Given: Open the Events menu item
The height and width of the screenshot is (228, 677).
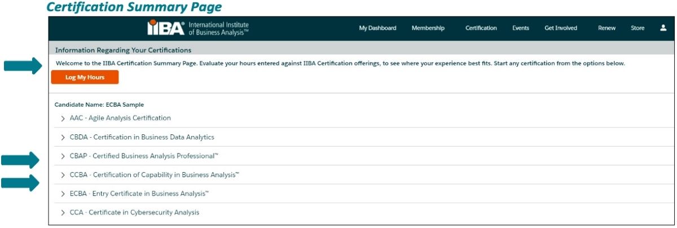Looking at the screenshot, I should click(520, 28).
